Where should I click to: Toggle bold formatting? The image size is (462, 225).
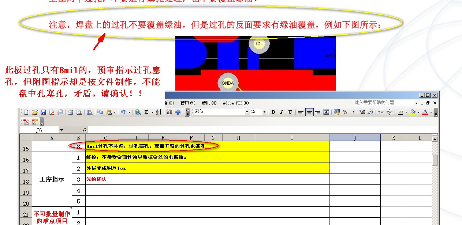pos(273,112)
